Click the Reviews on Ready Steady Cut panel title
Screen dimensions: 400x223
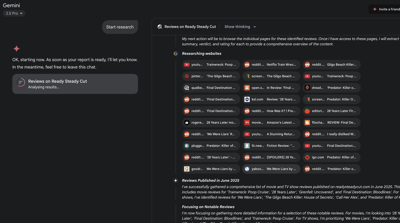click(190, 27)
